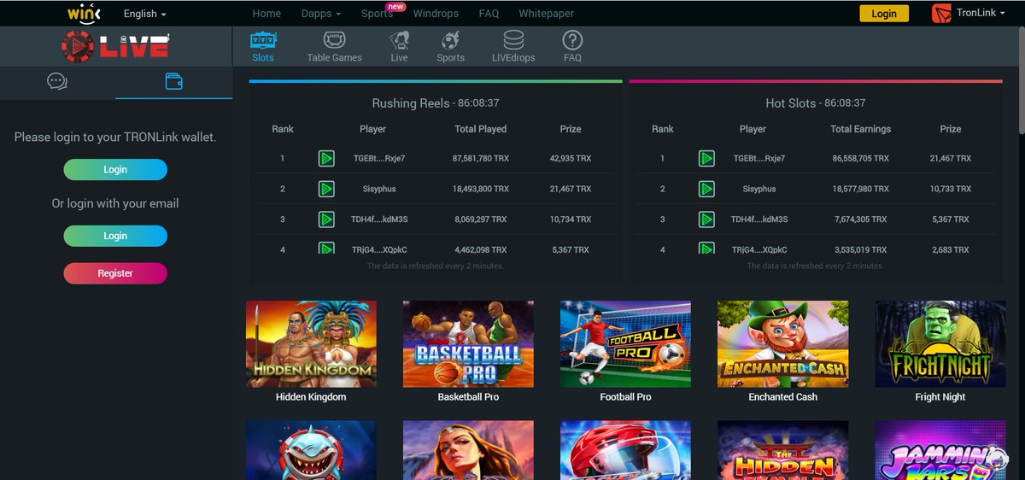Open the Fright Night game thumbnail

click(940, 343)
